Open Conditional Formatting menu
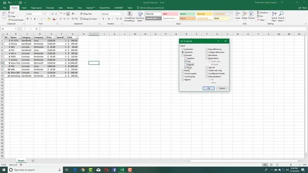 [x=129, y=16]
